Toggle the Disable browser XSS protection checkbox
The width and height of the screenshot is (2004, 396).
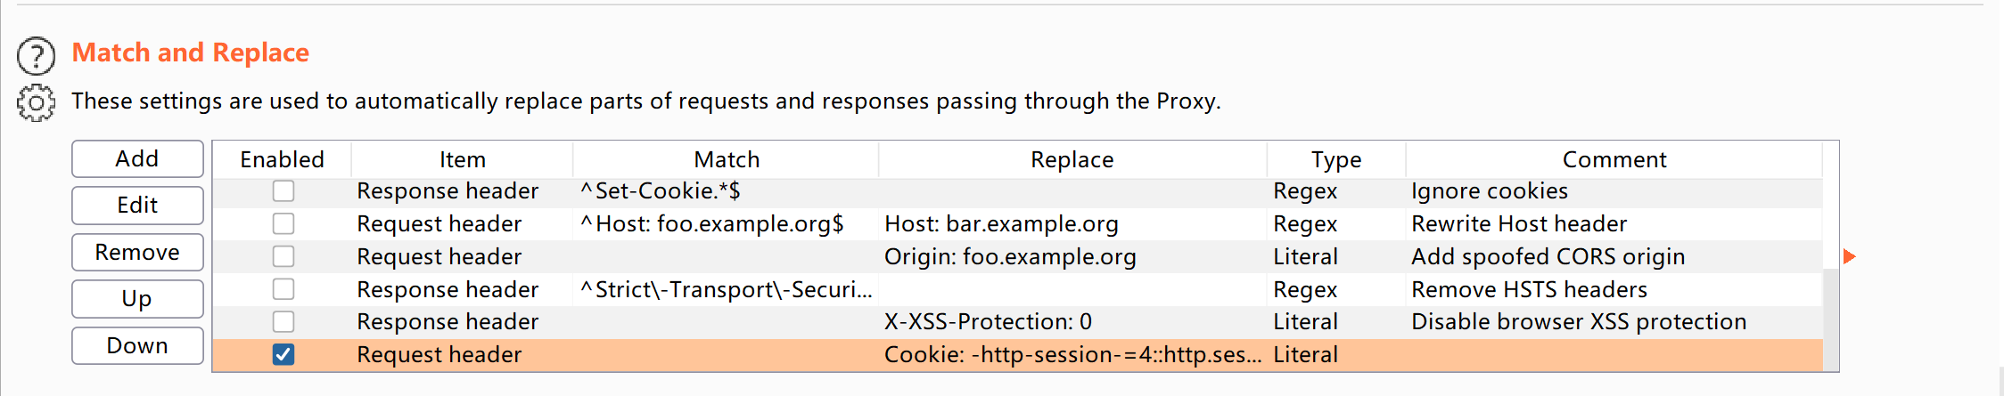point(283,321)
